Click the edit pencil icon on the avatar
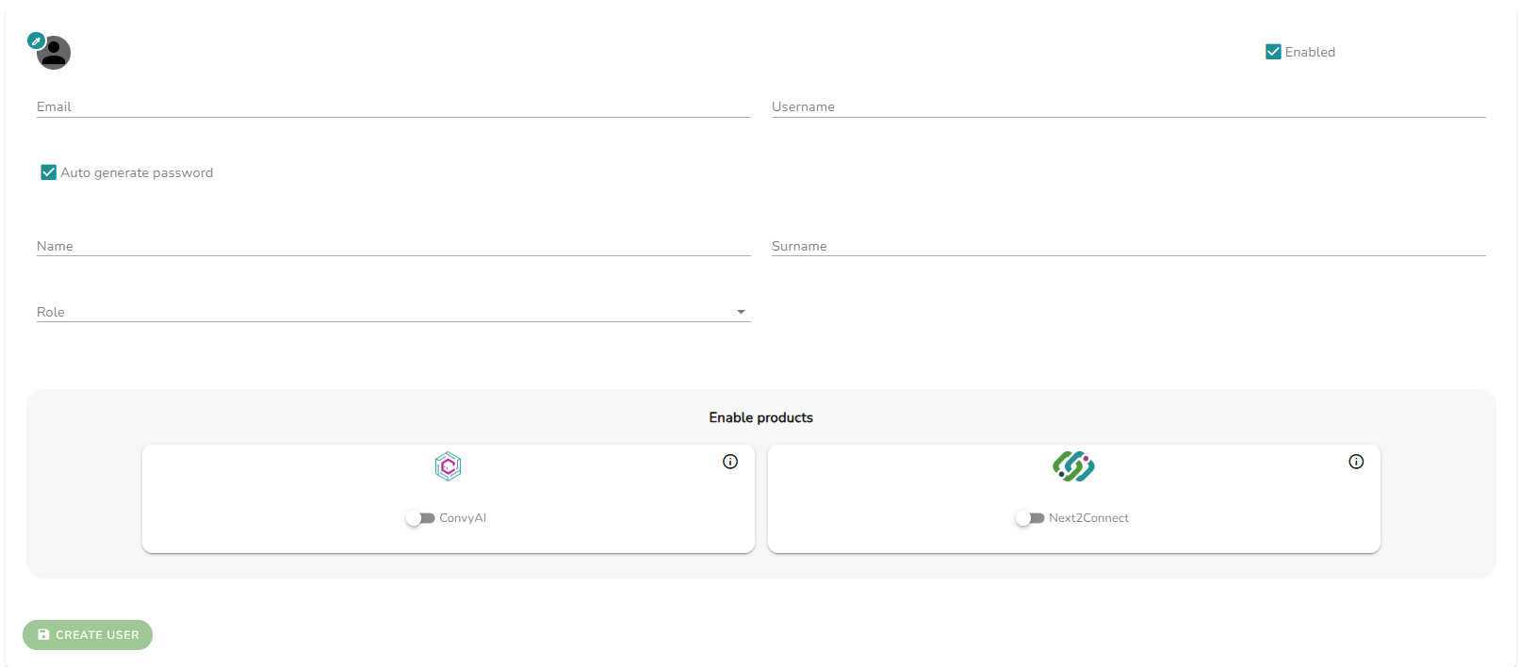 36,41
